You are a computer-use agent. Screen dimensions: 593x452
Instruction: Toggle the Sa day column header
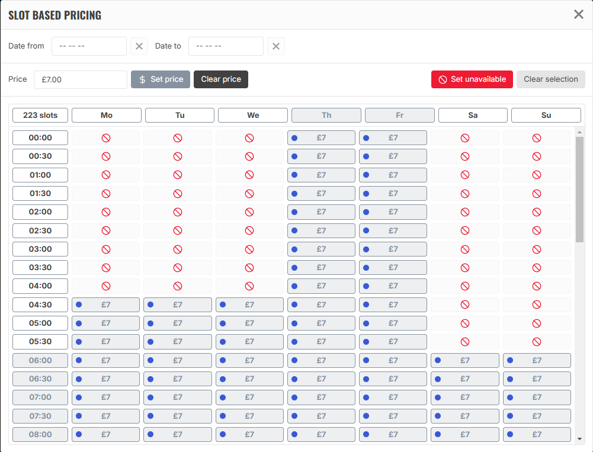473,116
